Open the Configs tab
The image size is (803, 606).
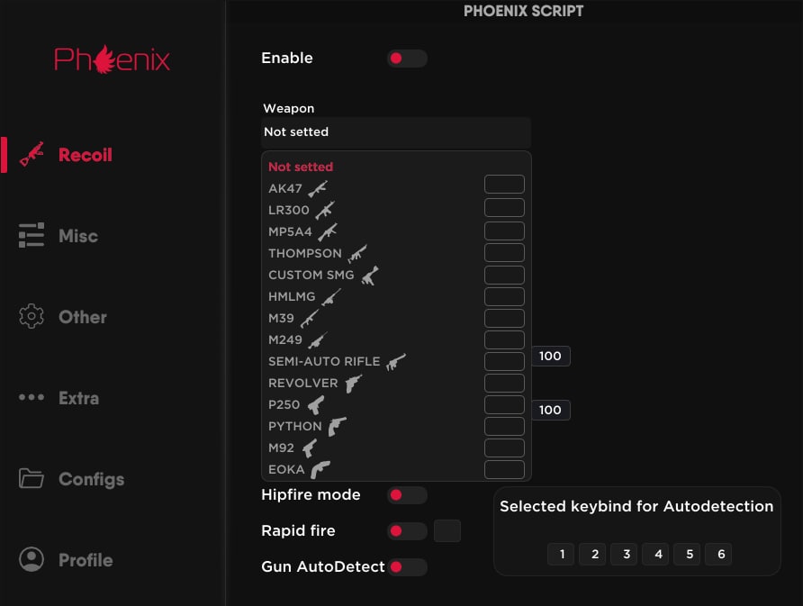pyautogui.click(x=91, y=479)
